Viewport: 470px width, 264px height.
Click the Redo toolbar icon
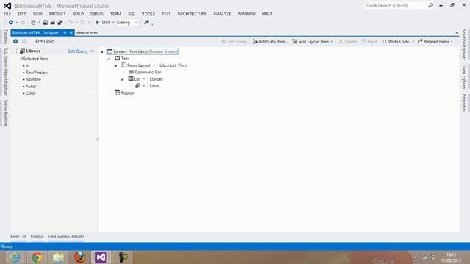82,23
